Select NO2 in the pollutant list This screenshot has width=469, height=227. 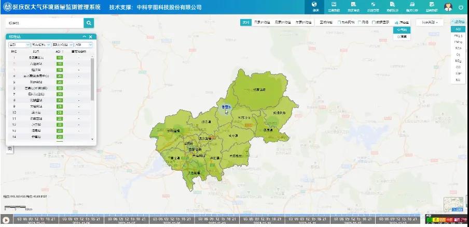pyautogui.click(x=458, y=61)
